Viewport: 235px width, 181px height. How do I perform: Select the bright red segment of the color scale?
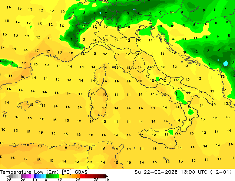pos(81,176)
